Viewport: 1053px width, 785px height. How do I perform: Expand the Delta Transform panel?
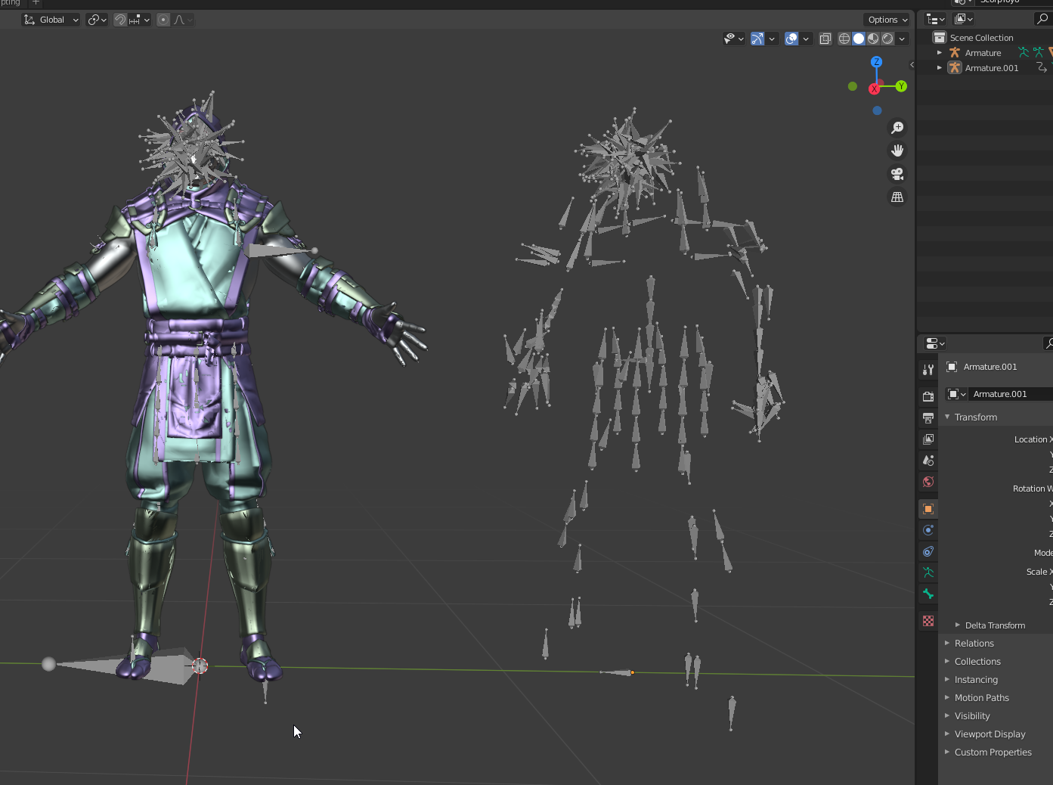pyautogui.click(x=958, y=625)
